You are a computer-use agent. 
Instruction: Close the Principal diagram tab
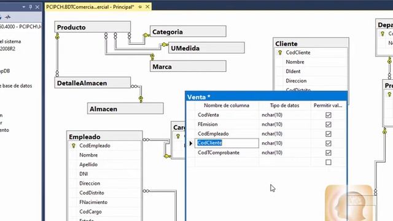pos(147,7)
